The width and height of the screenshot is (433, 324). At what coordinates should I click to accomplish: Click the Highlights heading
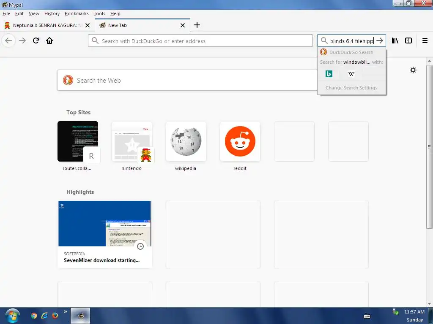(x=80, y=192)
